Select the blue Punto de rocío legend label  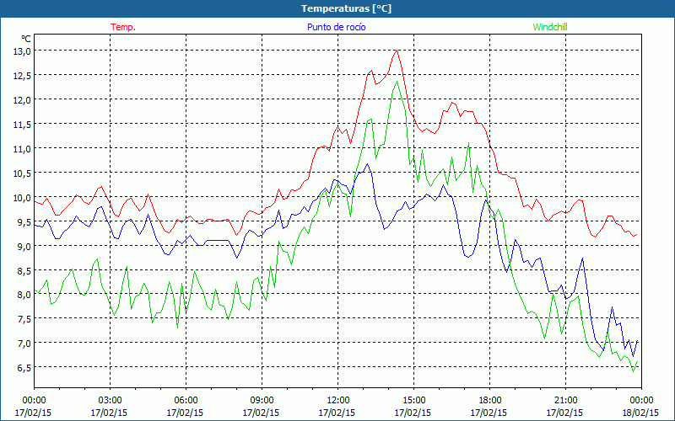(336, 27)
